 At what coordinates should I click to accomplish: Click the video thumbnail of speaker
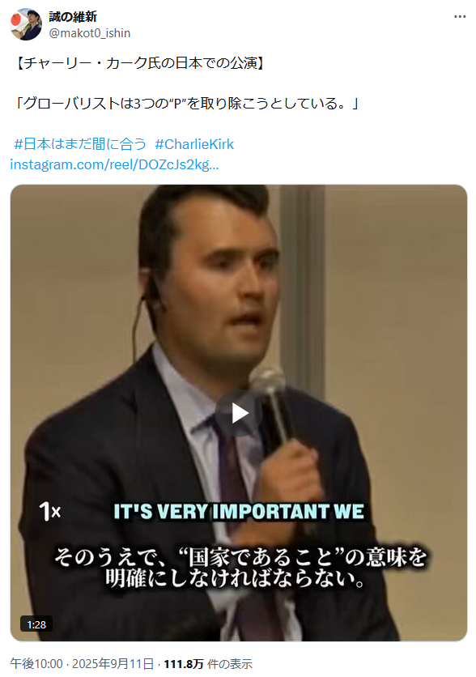[x=239, y=413]
